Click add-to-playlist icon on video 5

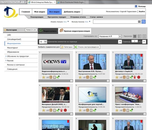94,110
